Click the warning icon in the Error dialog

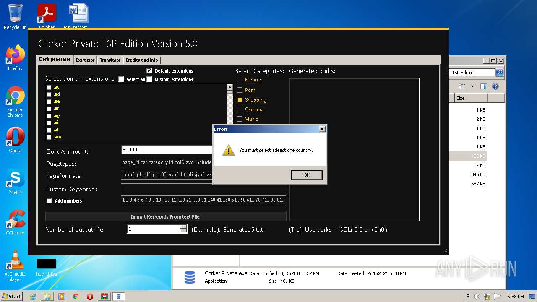[x=228, y=150]
